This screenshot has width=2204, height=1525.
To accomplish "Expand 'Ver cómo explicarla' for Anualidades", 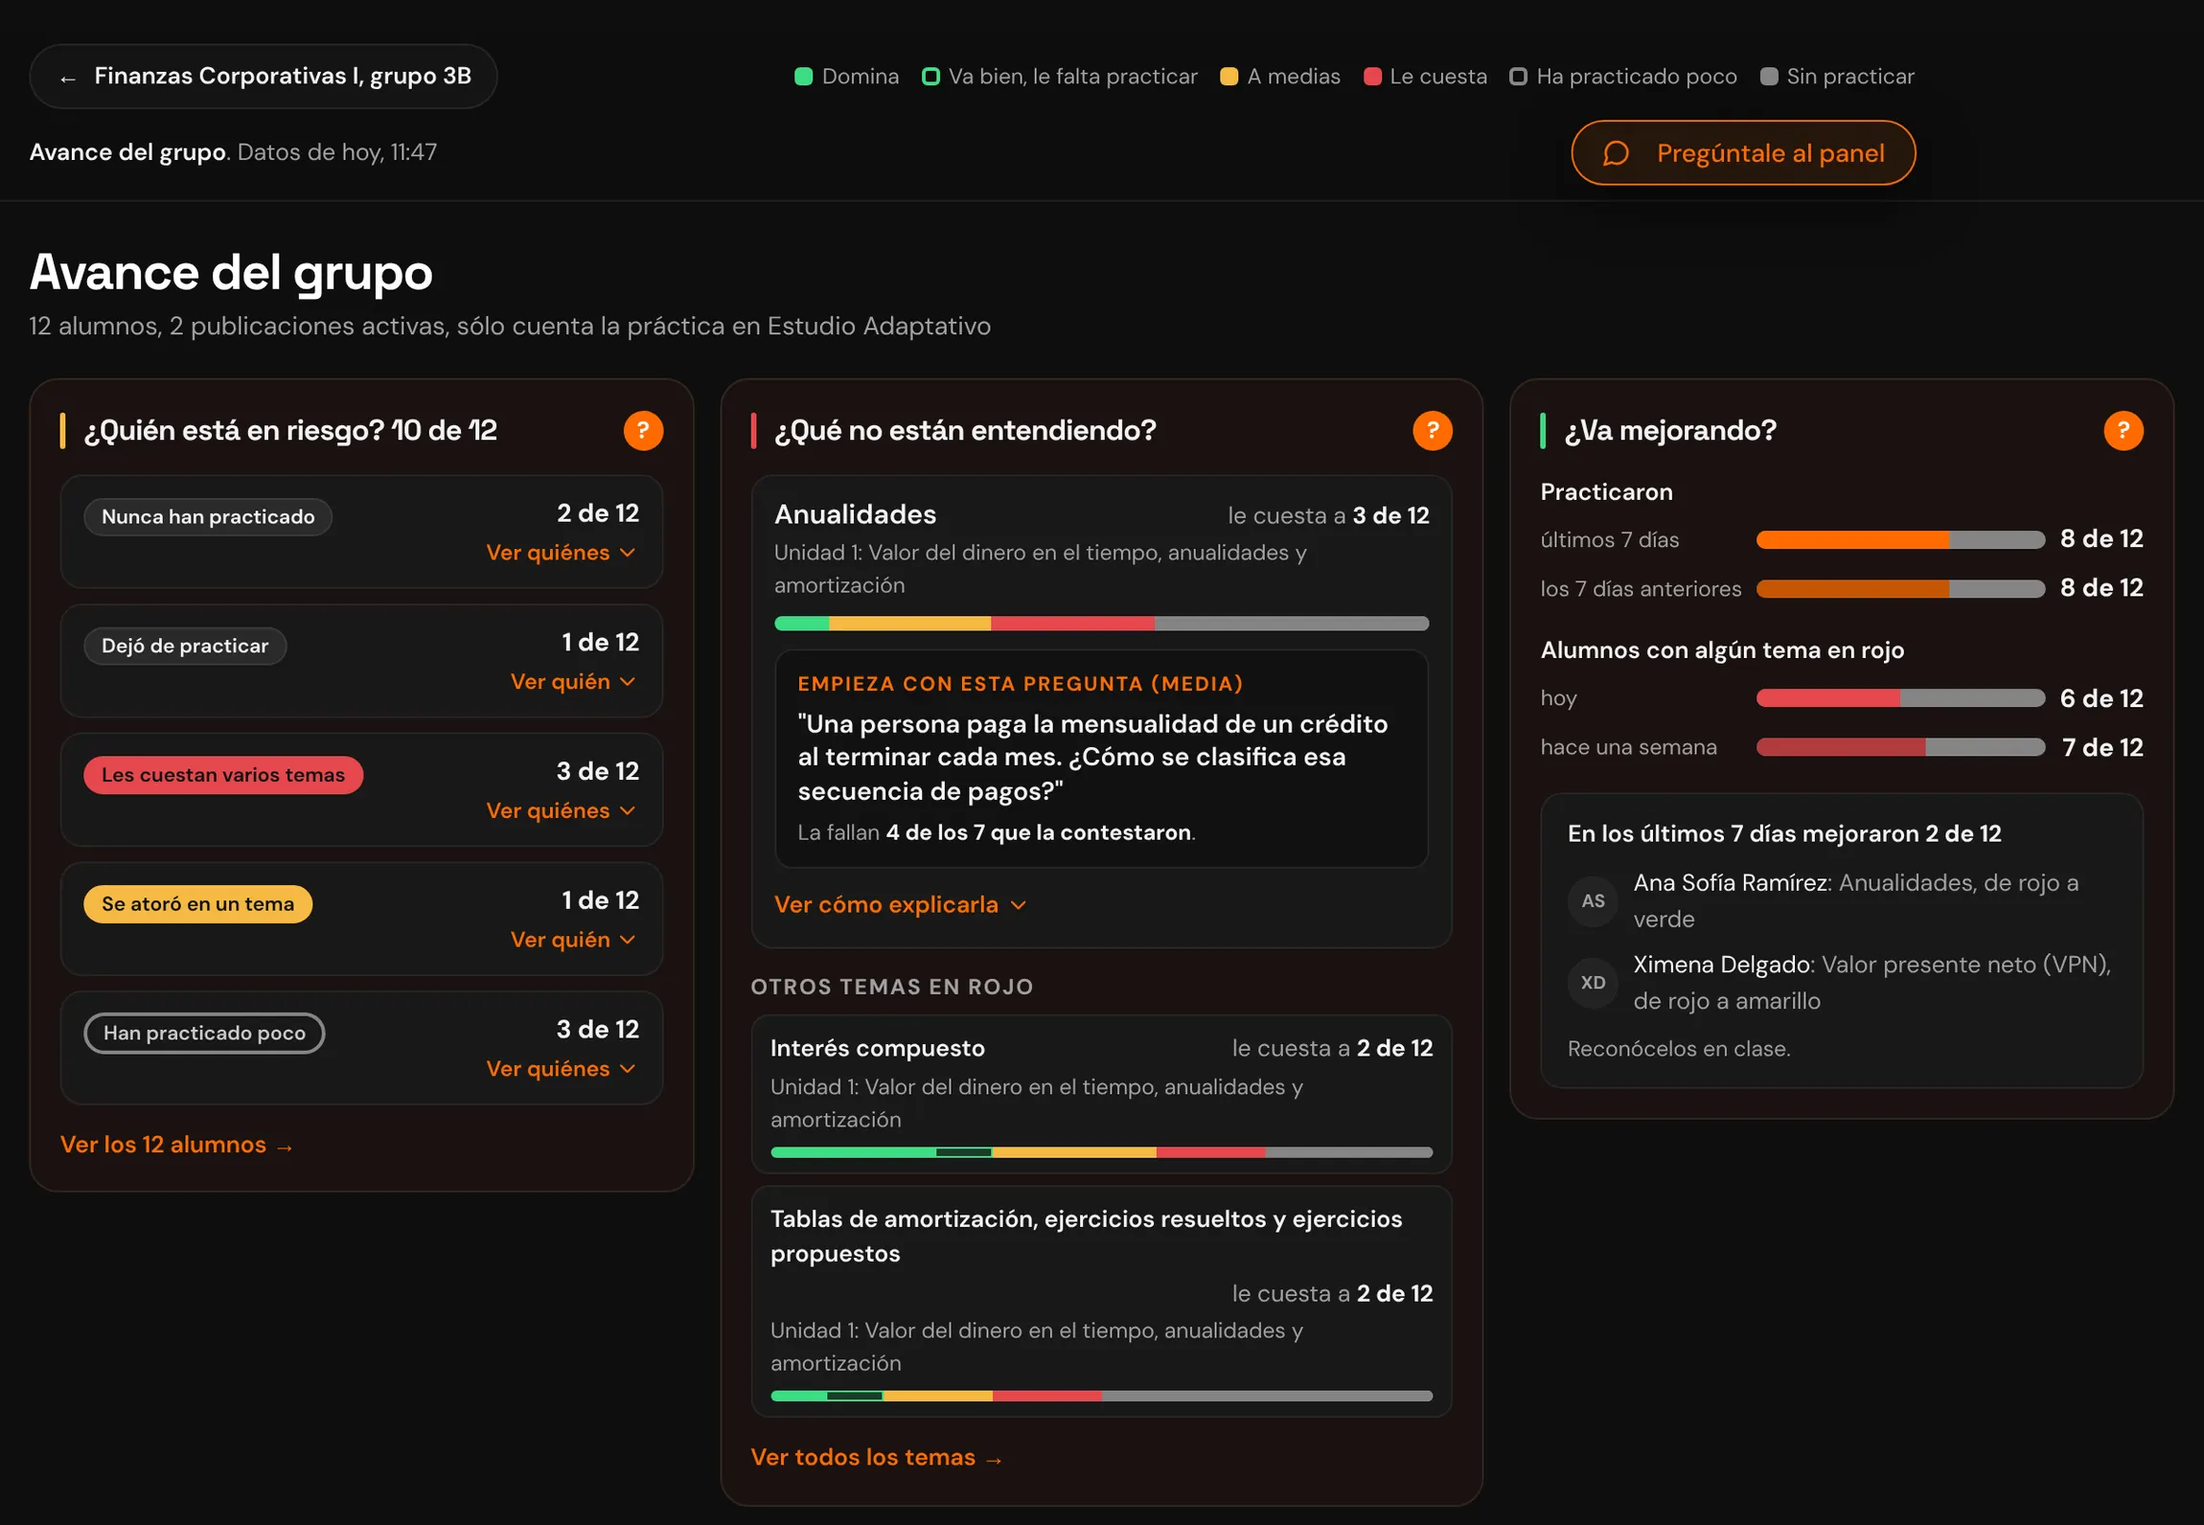I will pyautogui.click(x=901, y=905).
